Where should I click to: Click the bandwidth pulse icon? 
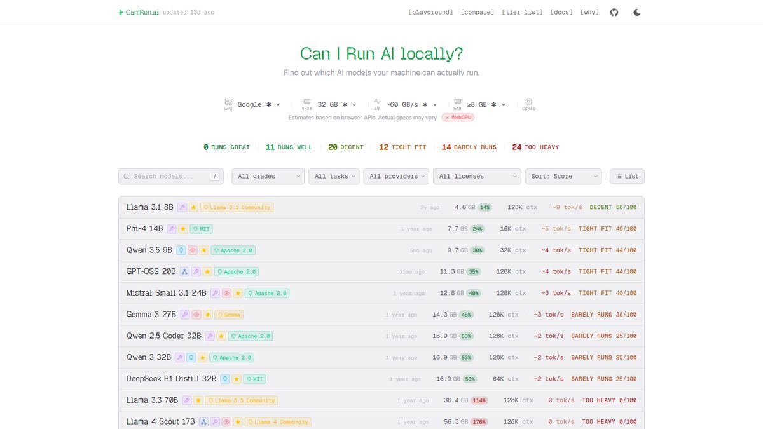(377, 102)
